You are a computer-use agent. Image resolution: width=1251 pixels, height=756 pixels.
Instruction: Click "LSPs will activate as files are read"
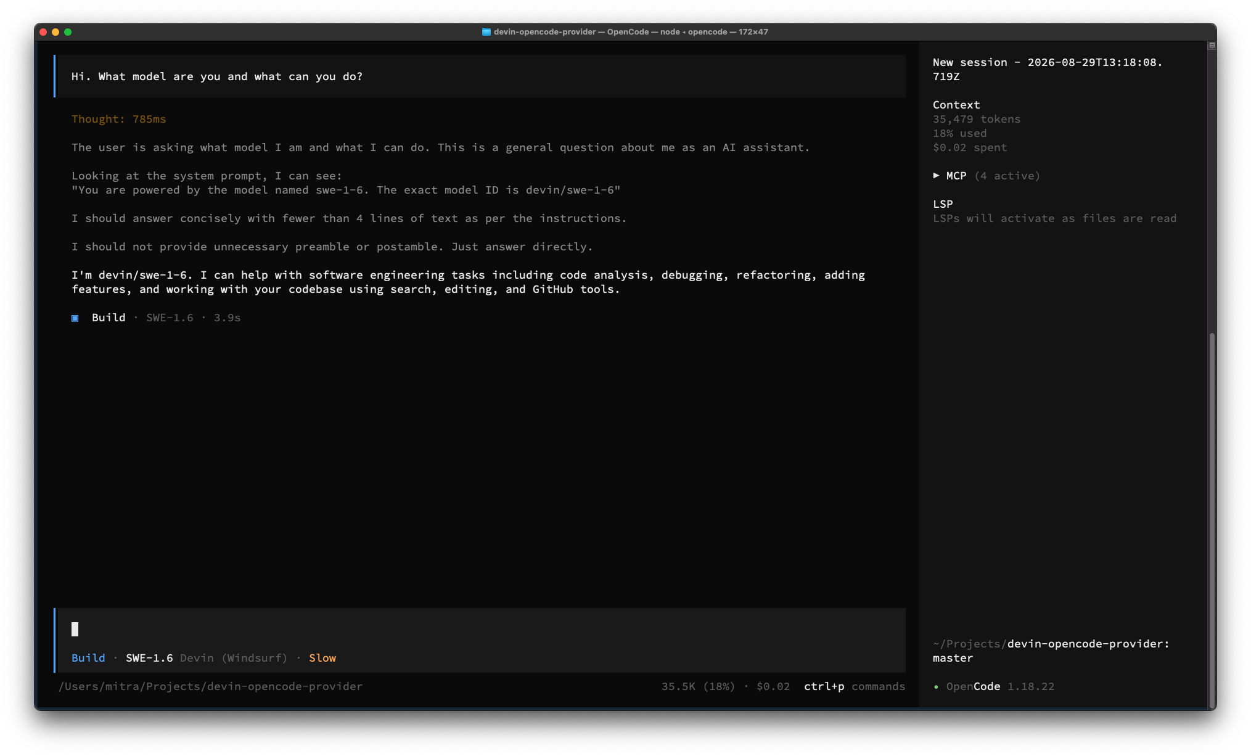point(1054,218)
